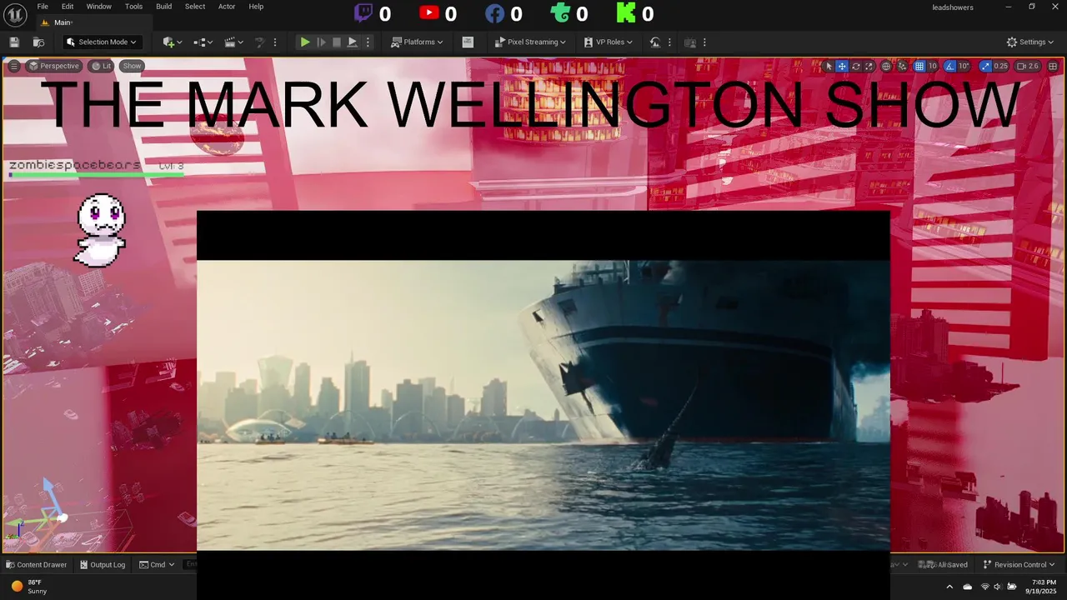Image resolution: width=1067 pixels, height=600 pixels.
Task: Click the teal Trovo icon
Action: click(560, 12)
